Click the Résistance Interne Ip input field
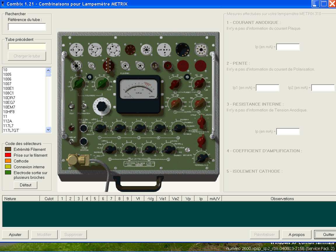 288,131
